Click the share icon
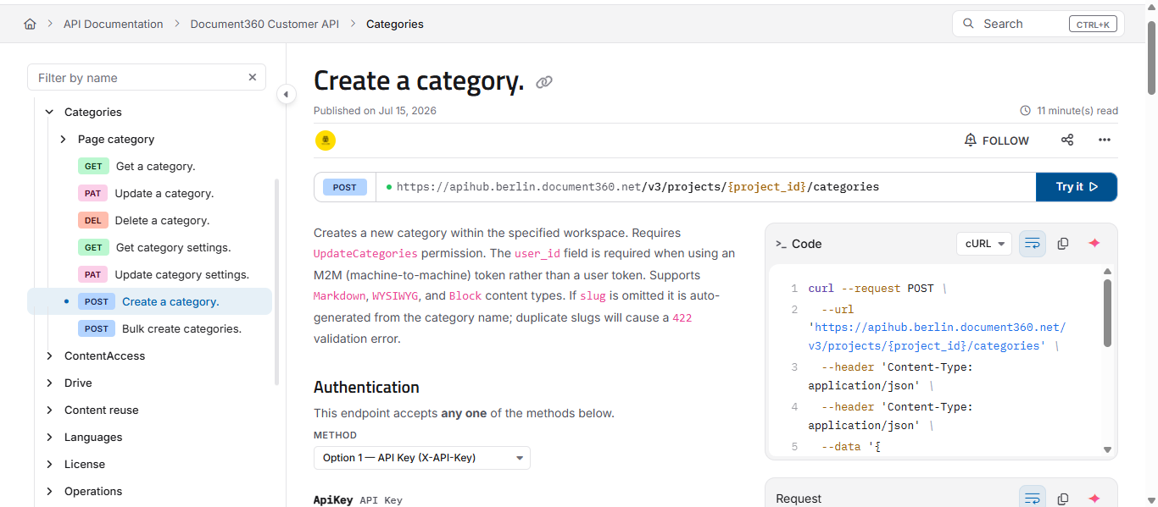 pyautogui.click(x=1067, y=141)
